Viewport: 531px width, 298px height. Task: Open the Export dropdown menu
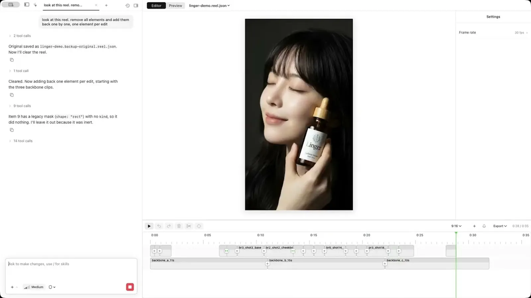coord(500,226)
